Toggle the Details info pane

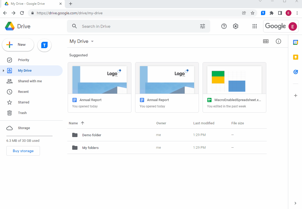(278, 41)
